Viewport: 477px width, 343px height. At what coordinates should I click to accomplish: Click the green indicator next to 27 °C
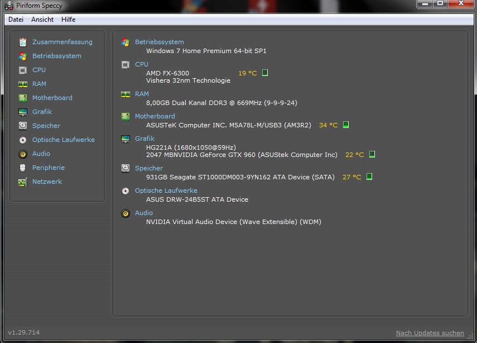(x=369, y=177)
